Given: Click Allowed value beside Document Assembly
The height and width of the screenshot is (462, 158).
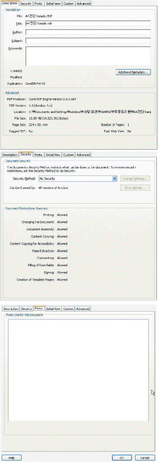Looking at the screenshot, I should 62,229.
